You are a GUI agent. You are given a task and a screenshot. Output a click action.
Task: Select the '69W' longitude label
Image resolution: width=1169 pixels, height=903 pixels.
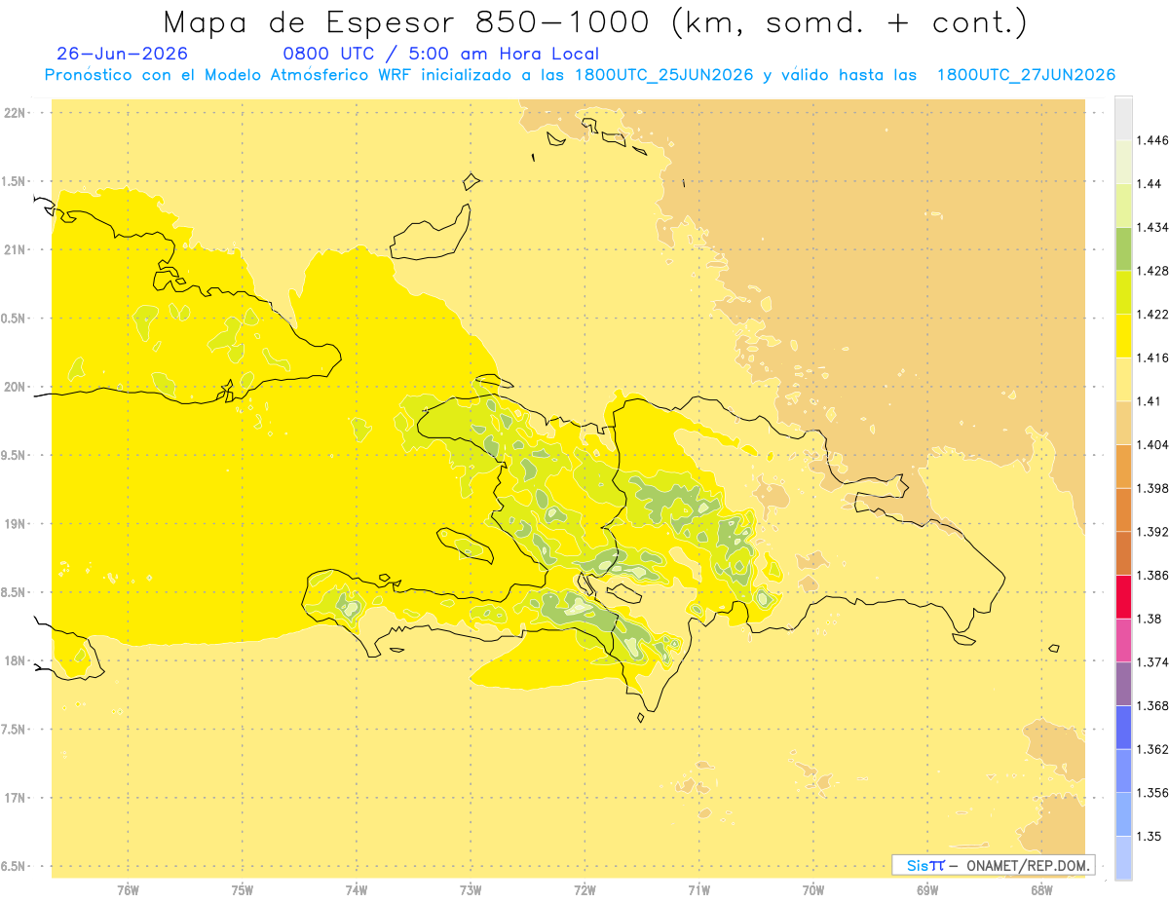927,890
